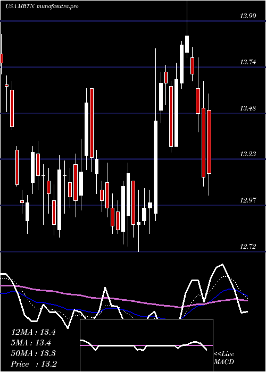This screenshot has width=266, height=372.
Task: Select the Price : 13.2 reading
Action: click(34, 364)
